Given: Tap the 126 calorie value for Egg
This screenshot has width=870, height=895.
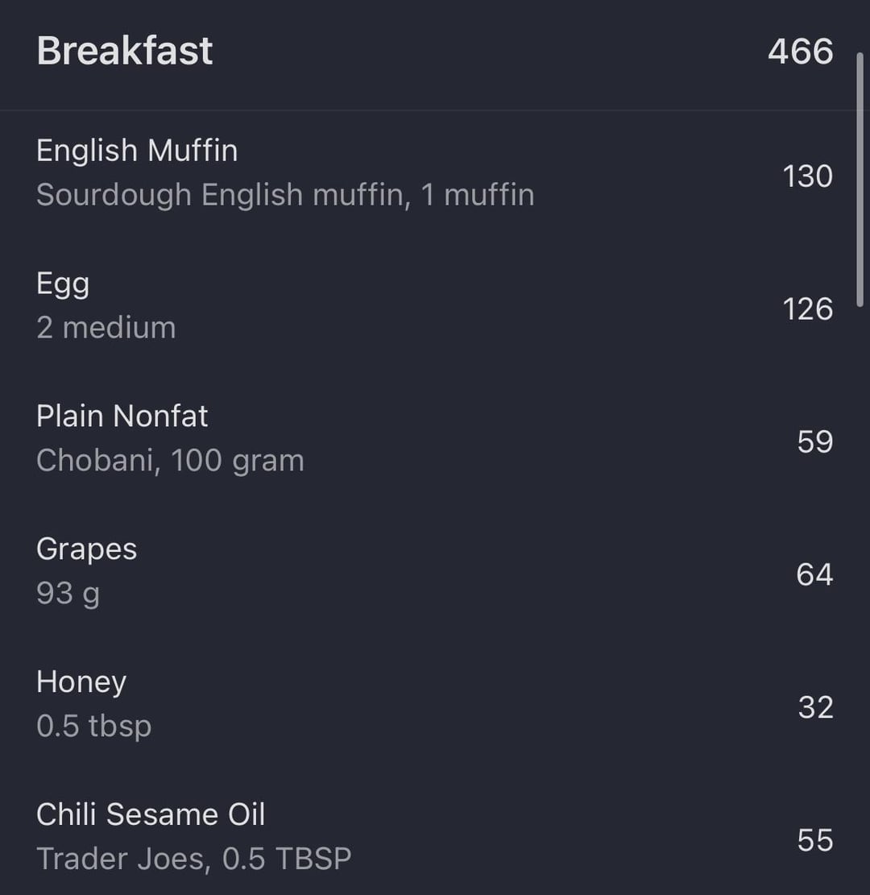Looking at the screenshot, I should click(808, 309).
